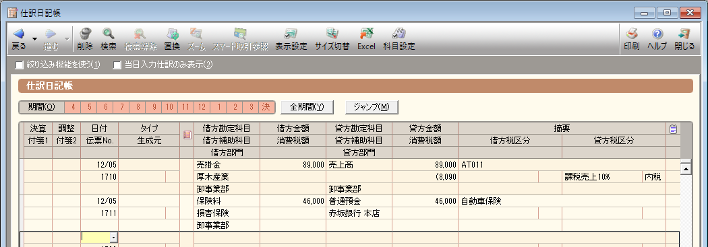The image size is (708, 247).
Task: Click the ジャンプ(M) button
Action: click(x=372, y=107)
